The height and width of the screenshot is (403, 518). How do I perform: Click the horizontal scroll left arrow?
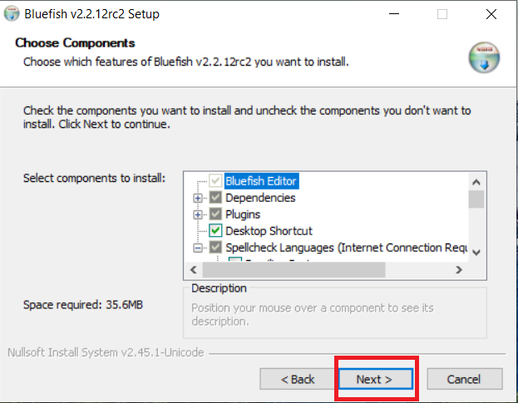click(x=194, y=270)
